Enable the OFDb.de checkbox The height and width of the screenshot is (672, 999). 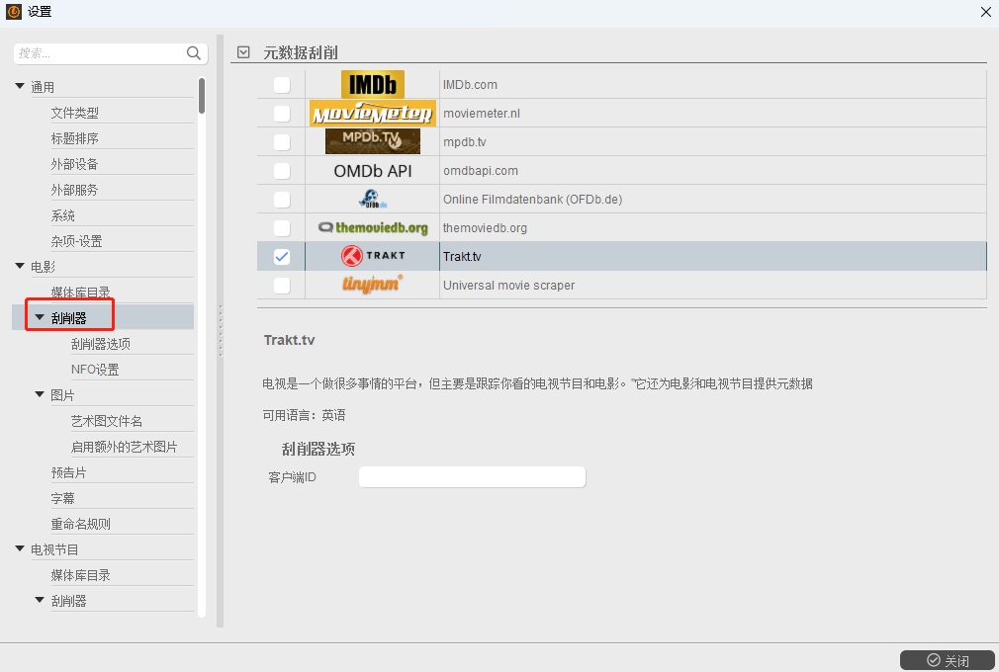pos(282,200)
